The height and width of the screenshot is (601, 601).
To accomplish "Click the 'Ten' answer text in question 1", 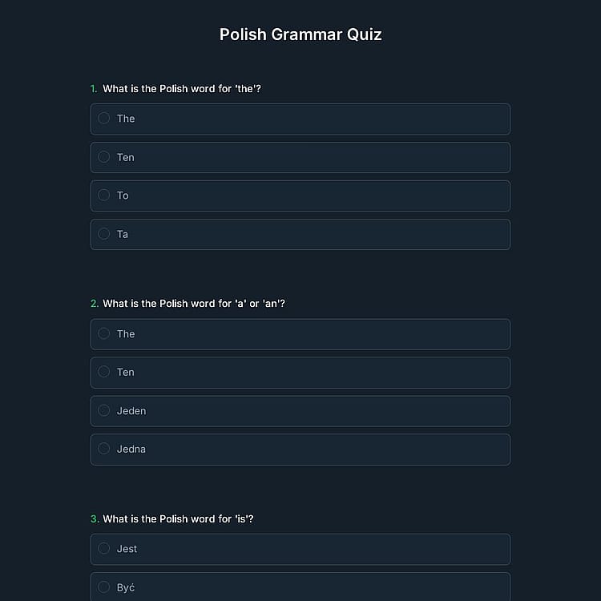I will [x=126, y=158].
